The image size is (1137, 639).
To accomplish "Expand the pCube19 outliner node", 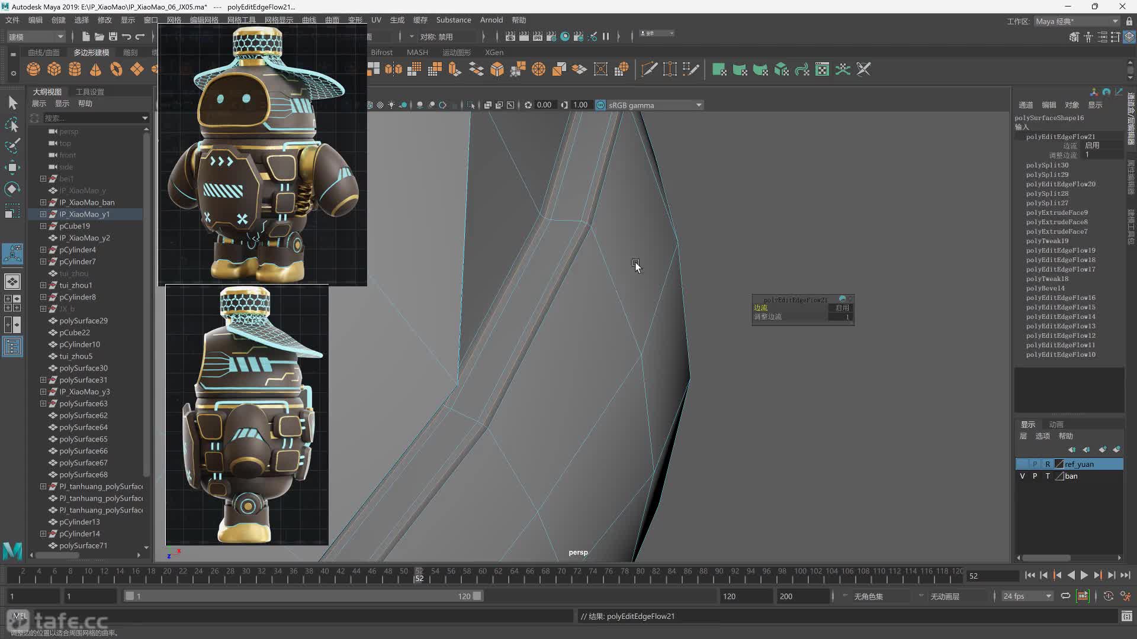I will (x=43, y=226).
